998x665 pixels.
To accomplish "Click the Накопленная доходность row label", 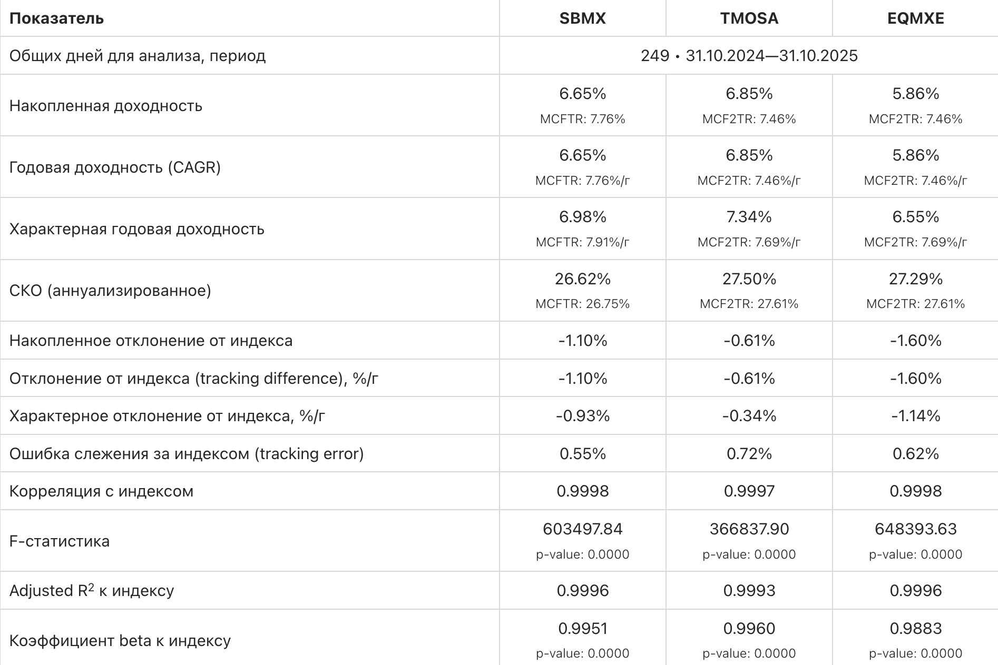I will click(x=106, y=106).
